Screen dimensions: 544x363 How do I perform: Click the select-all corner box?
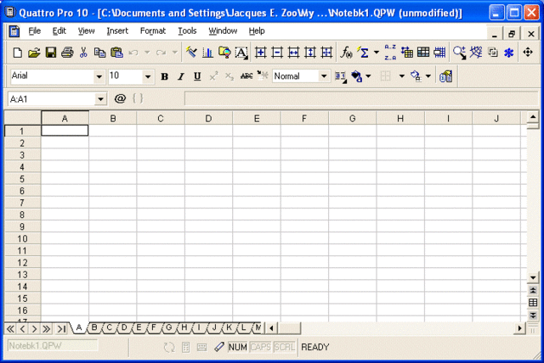(x=23, y=118)
